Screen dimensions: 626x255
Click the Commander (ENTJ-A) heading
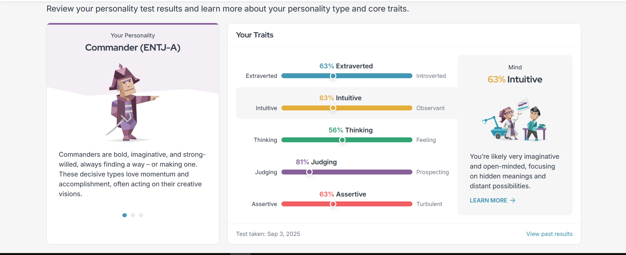(x=133, y=48)
